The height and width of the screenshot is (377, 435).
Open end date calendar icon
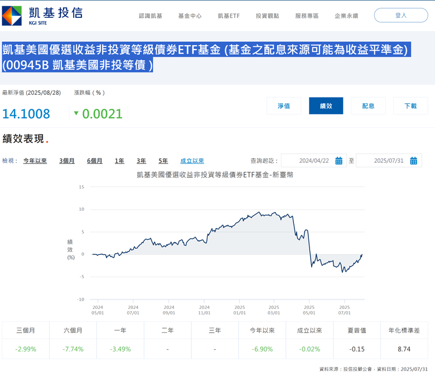coord(413,161)
